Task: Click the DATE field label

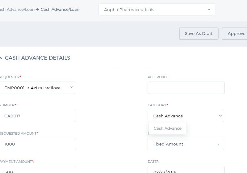Action: tap(153, 162)
